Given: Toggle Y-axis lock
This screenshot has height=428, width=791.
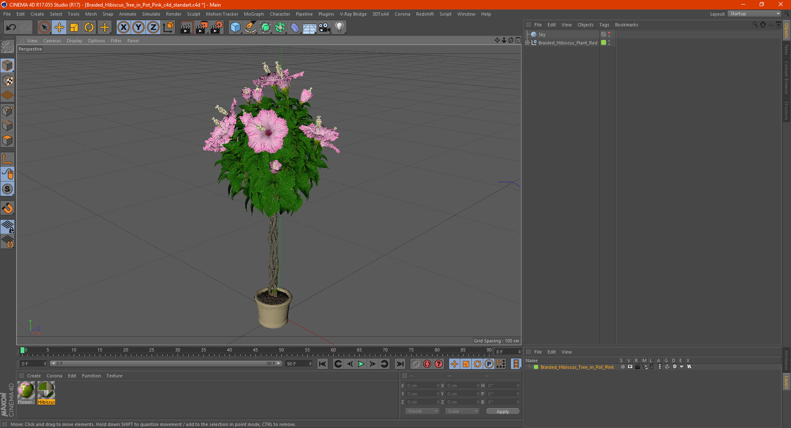Looking at the screenshot, I should [138, 28].
